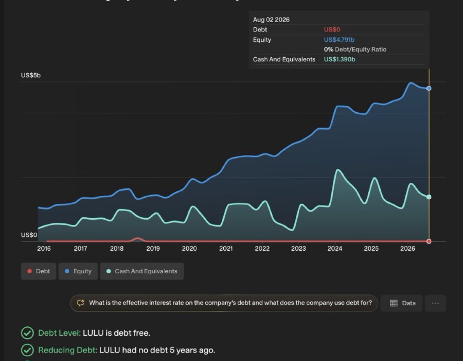This screenshot has height=361, width=463.
Task: Click the 2019 x-axis label
Action: [153, 248]
